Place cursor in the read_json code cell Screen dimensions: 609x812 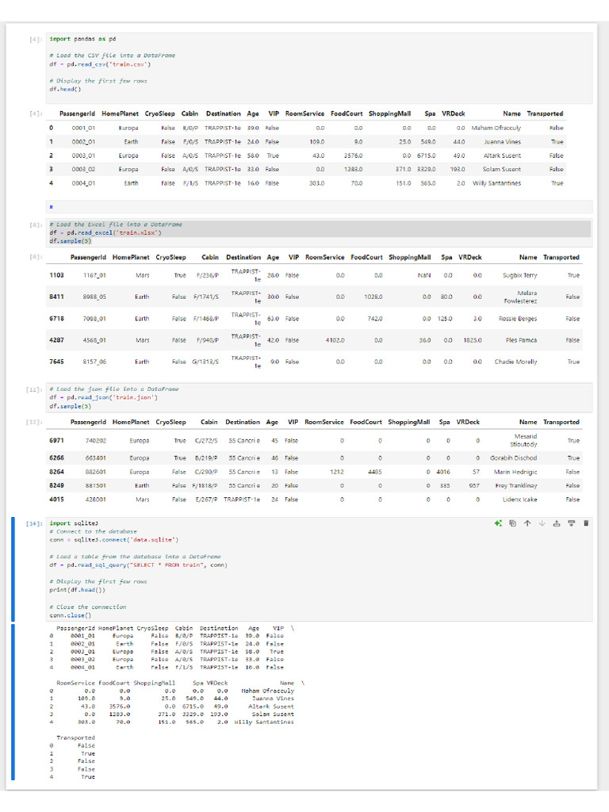317,396
